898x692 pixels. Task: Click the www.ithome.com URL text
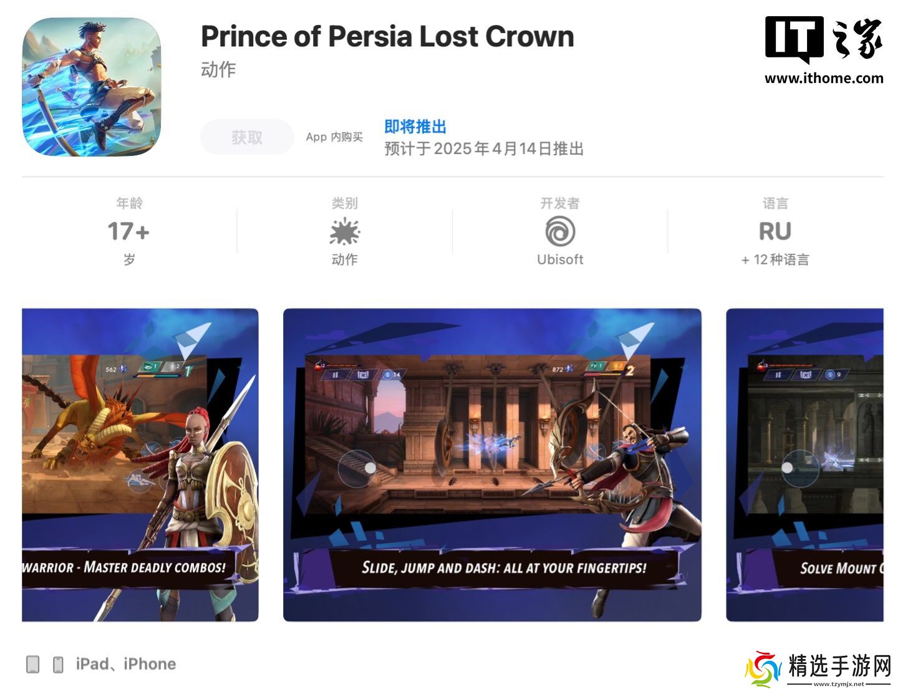[824, 79]
